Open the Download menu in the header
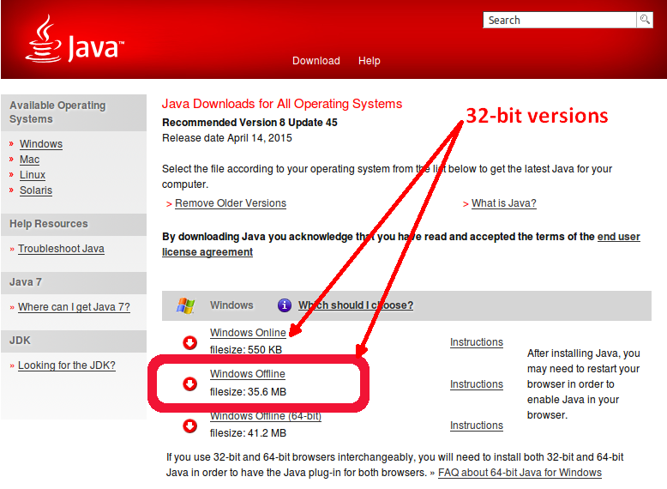The height and width of the screenshot is (489, 667). coord(316,61)
